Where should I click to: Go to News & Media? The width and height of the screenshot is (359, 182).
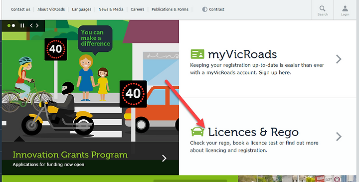pyautogui.click(x=111, y=9)
